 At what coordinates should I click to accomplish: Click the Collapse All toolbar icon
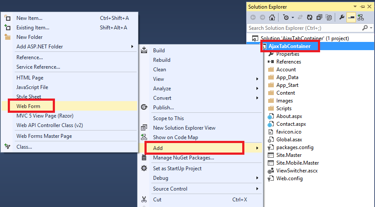[319, 18]
